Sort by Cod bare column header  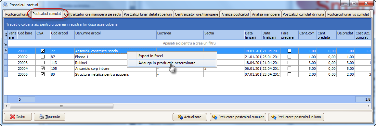26,35
